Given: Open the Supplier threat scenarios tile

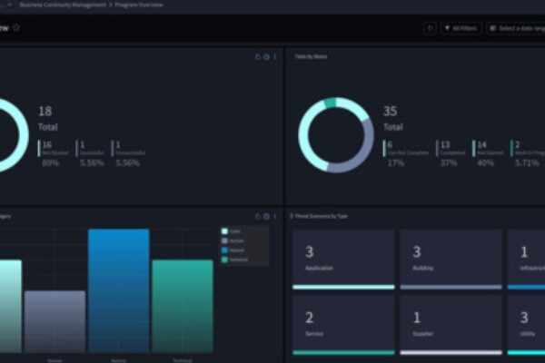Looking at the screenshot, I should 451,324.
